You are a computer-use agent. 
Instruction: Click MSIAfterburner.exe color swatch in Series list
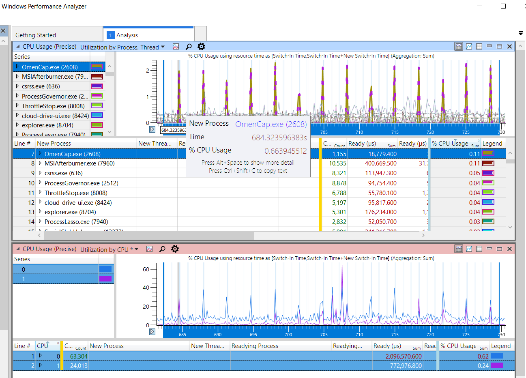click(97, 76)
